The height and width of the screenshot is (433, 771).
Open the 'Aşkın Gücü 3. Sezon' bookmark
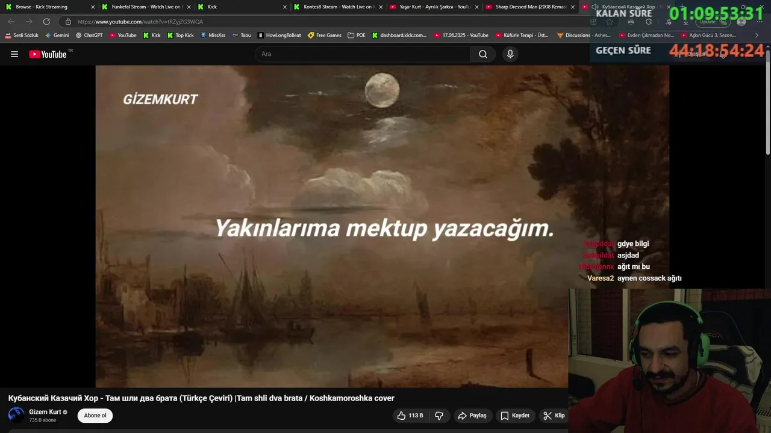pyautogui.click(x=708, y=35)
